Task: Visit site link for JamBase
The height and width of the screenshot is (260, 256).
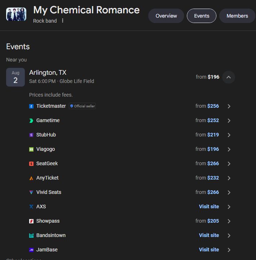Action: tap(209, 250)
